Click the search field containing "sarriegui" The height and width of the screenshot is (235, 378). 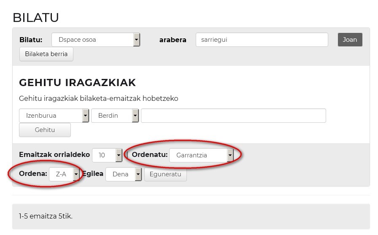pyautogui.click(x=262, y=40)
